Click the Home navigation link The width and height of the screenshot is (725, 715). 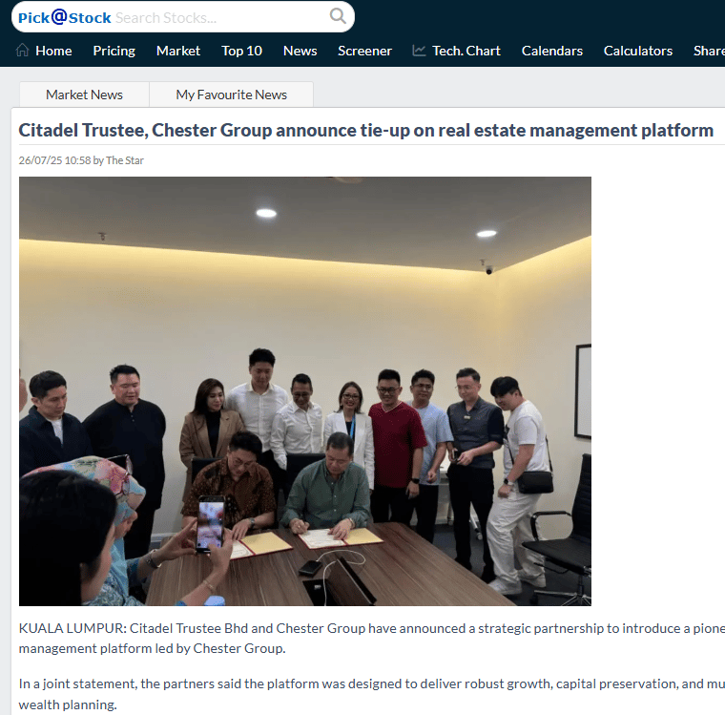tap(53, 51)
